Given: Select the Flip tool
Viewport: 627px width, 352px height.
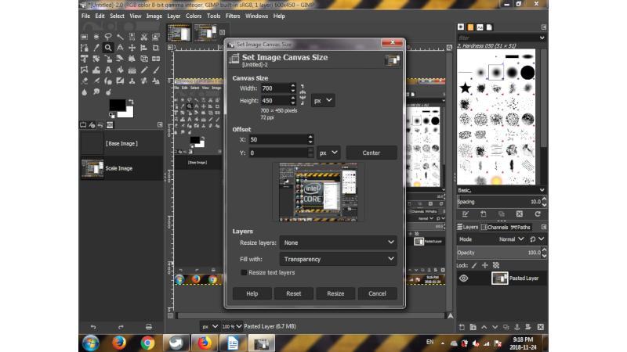Looking at the screenshot, I should point(156,59).
